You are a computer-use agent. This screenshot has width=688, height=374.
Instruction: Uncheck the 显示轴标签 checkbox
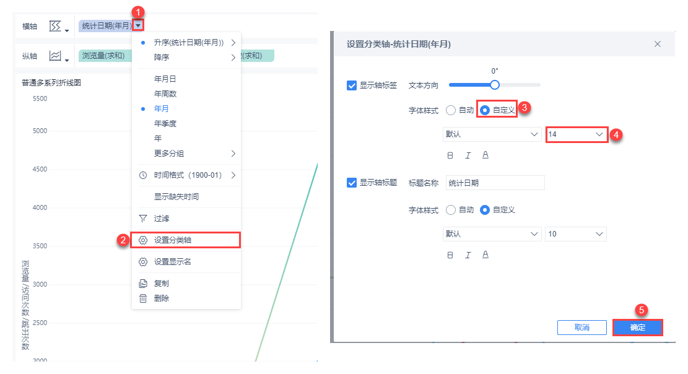(x=352, y=85)
